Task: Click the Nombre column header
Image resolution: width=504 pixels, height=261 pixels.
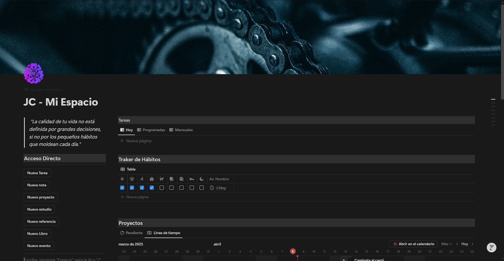Action: click(x=220, y=179)
